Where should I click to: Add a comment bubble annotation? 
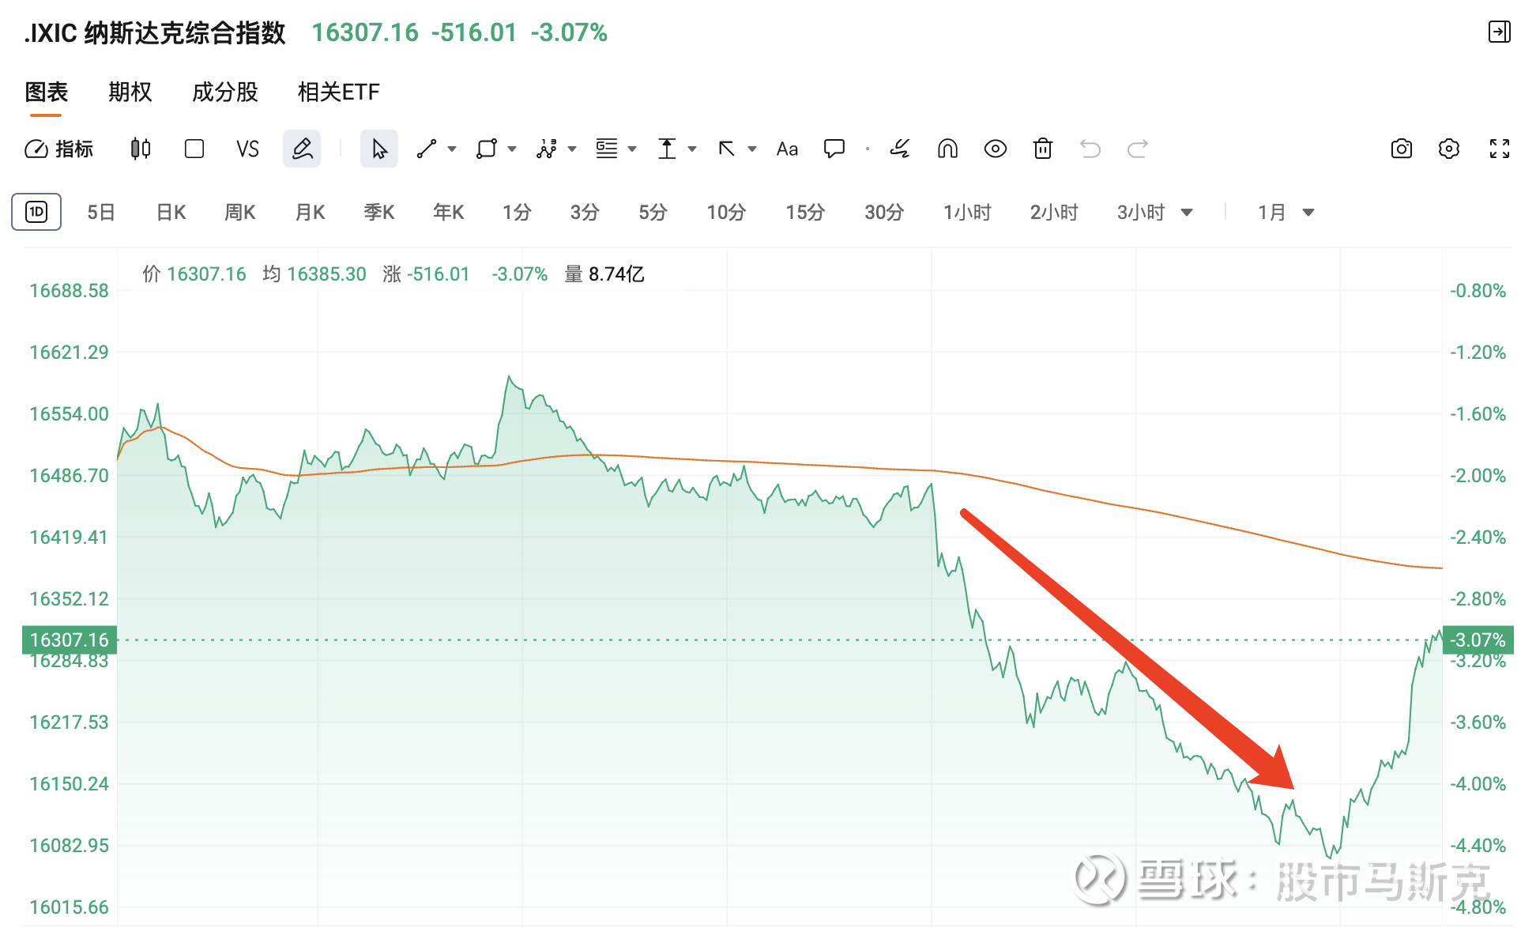pyautogui.click(x=834, y=149)
